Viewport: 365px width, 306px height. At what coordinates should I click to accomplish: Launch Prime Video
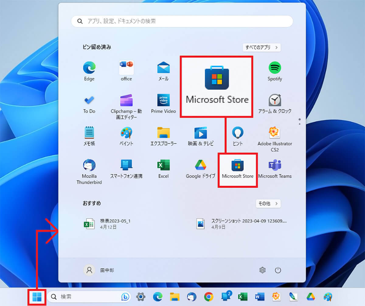[x=163, y=103]
